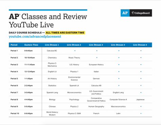Click the 'AP Classes and Review' title
161x125 pixels.
click(48, 17)
